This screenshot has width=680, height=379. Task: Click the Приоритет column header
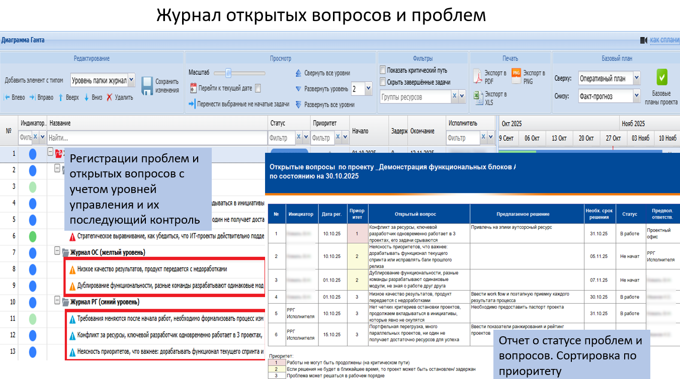324,123
